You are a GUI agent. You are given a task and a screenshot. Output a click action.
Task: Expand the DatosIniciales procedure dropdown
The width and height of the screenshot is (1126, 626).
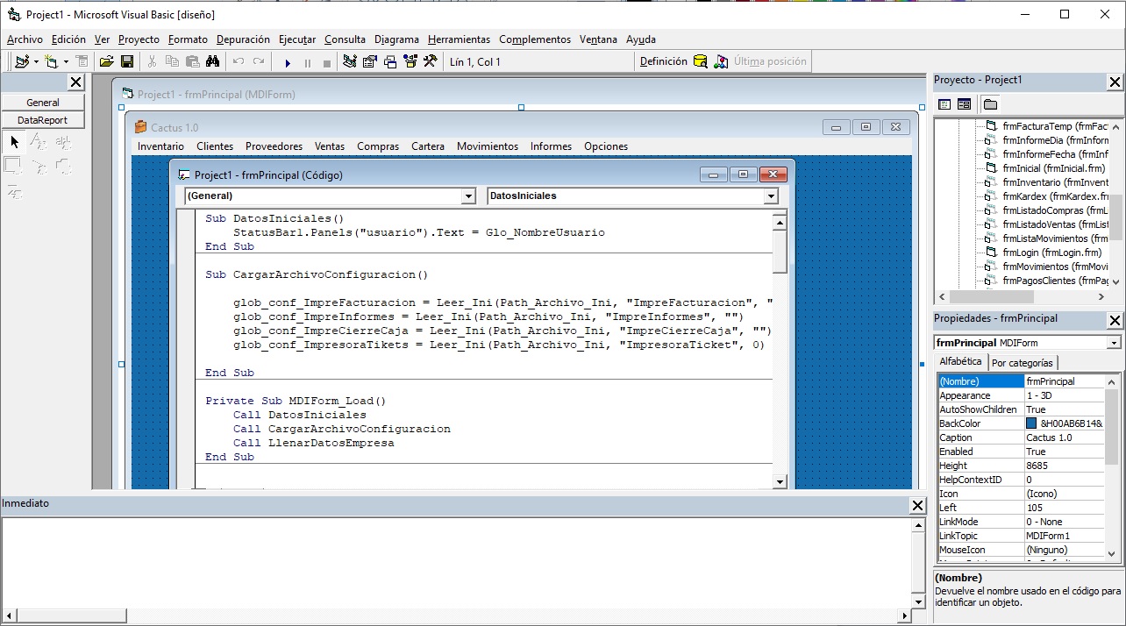(x=770, y=196)
